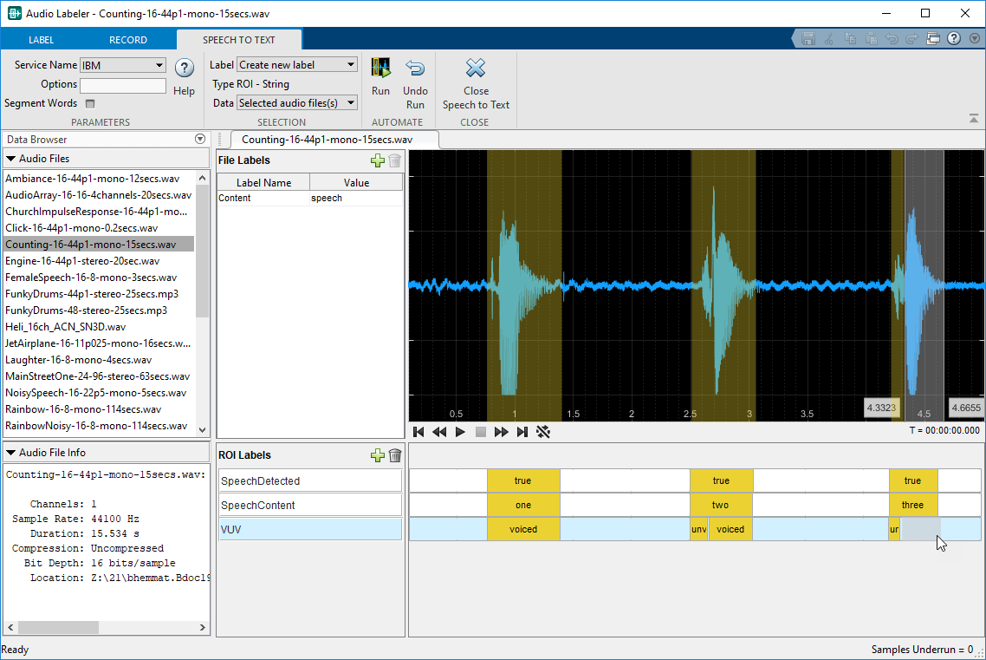
Task: Add a new file label with the plus icon
Action: pyautogui.click(x=377, y=160)
